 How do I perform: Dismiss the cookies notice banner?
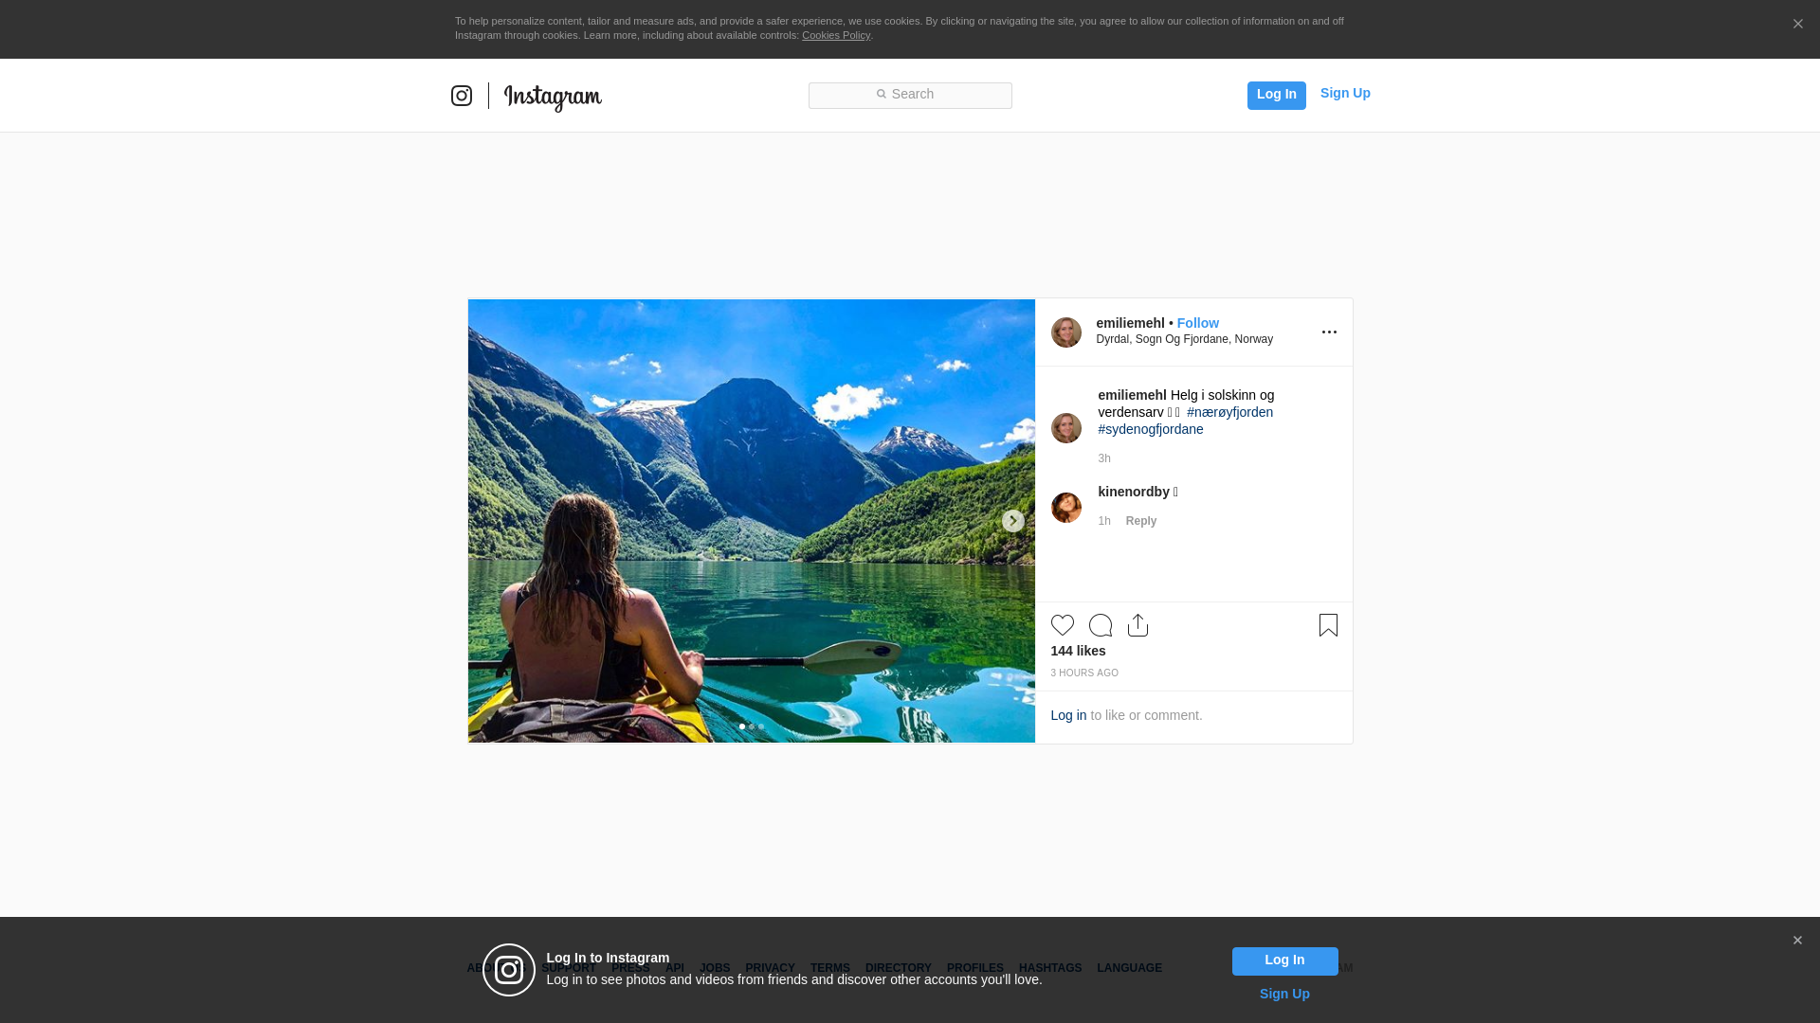coord(1797,25)
